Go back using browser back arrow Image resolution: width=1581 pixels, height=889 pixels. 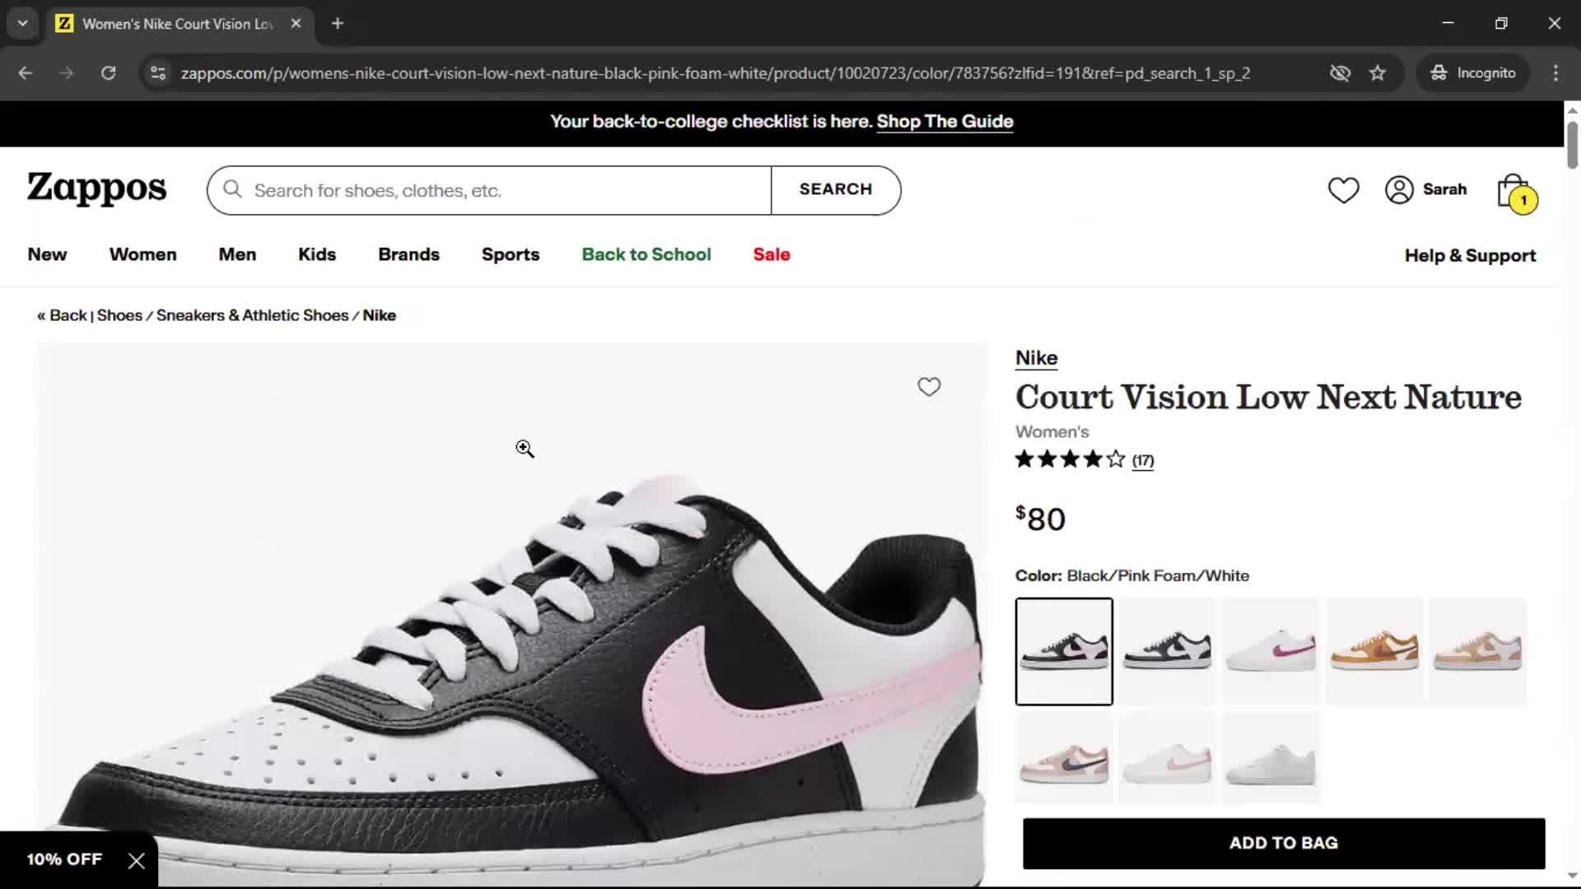26,73
